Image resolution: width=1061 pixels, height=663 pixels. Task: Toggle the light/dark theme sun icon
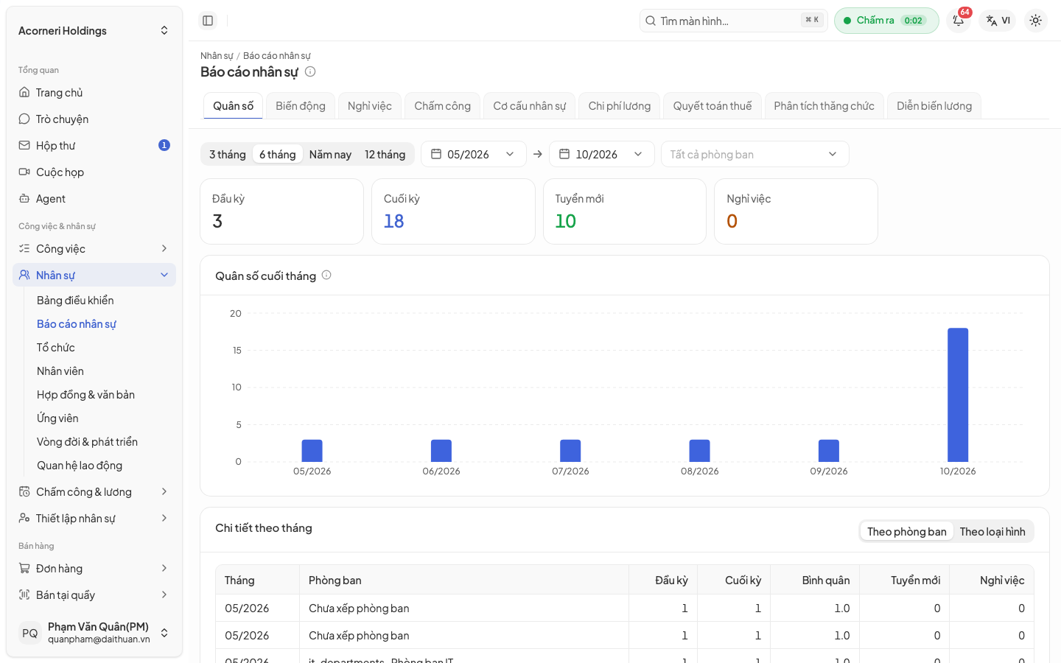click(1035, 21)
